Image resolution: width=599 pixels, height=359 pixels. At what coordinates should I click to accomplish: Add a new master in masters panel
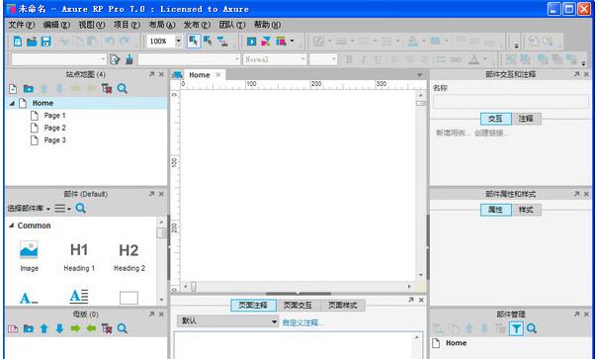click(x=13, y=328)
